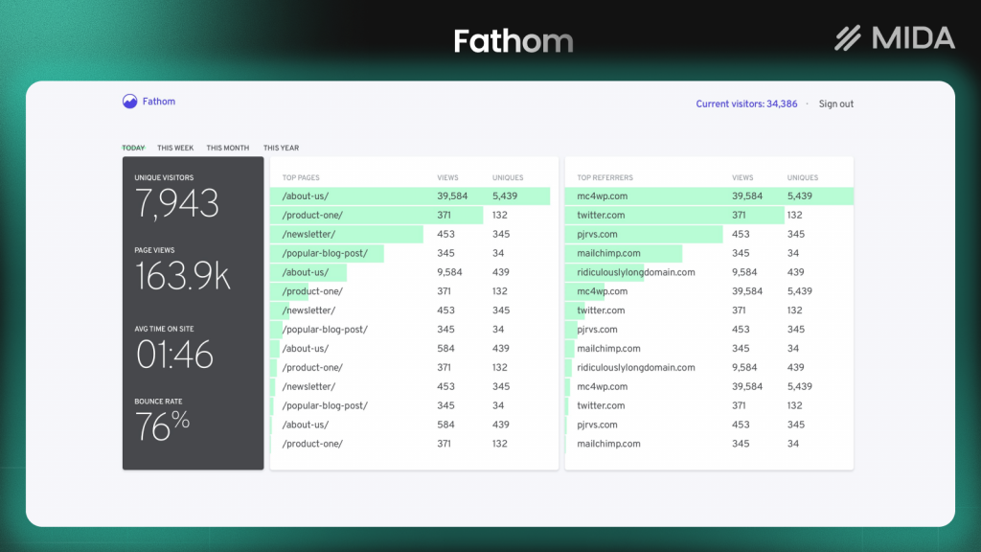
Task: Sort by the VIEWS column in Top Pages
Action: click(x=446, y=177)
